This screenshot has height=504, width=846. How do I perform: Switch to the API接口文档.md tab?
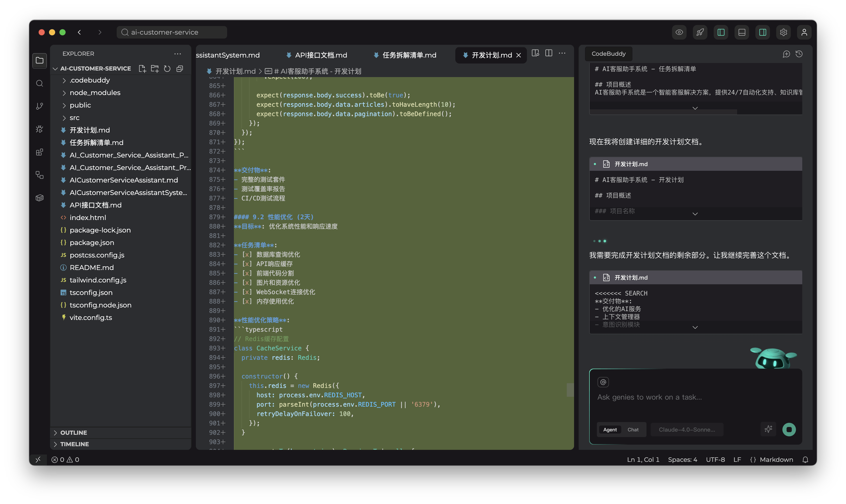(317, 55)
